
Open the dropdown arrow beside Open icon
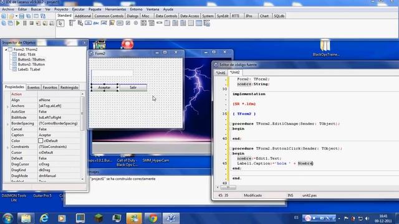tap(16, 16)
